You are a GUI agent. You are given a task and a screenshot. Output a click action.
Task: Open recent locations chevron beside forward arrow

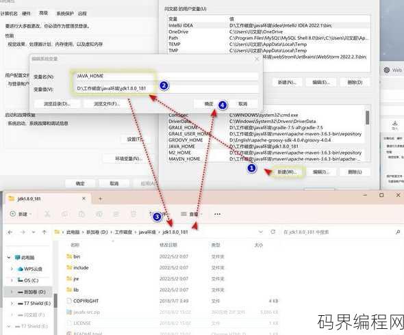pyautogui.click(x=34, y=232)
